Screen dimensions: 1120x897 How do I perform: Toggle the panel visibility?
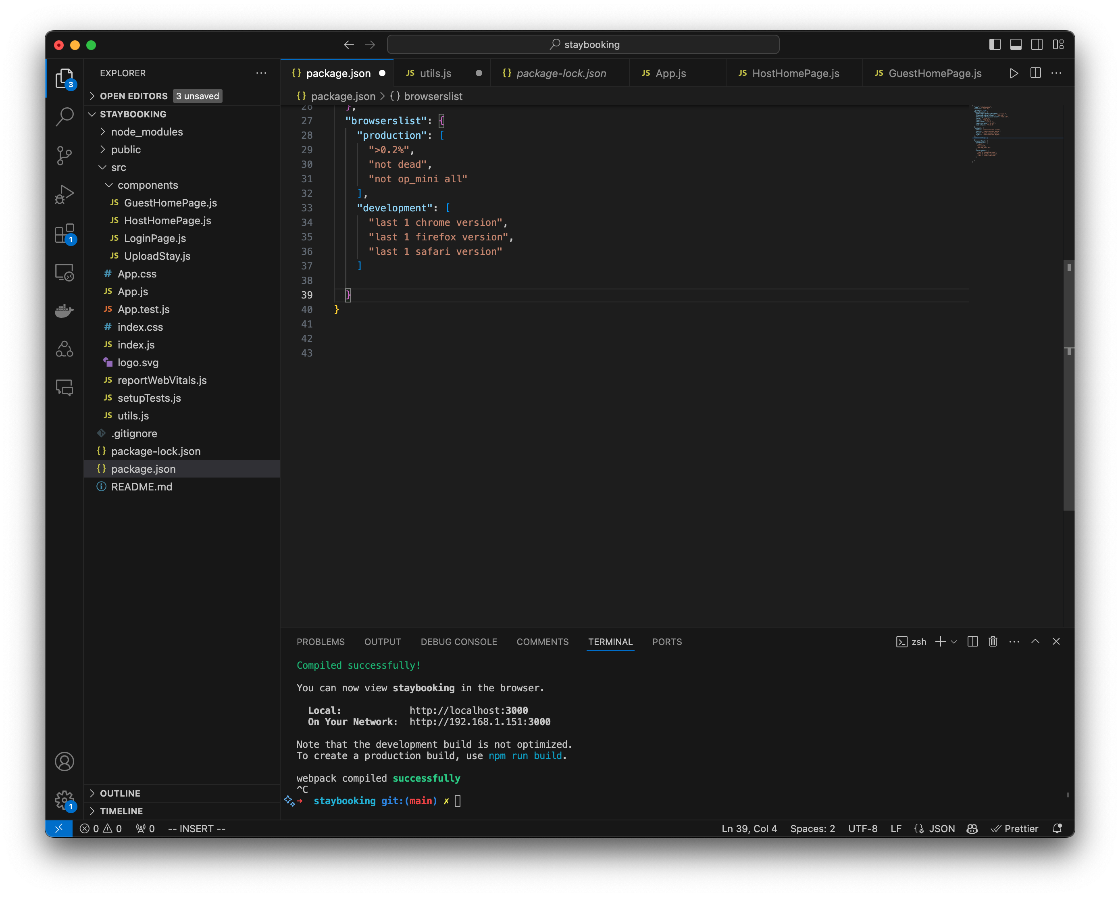point(1016,45)
